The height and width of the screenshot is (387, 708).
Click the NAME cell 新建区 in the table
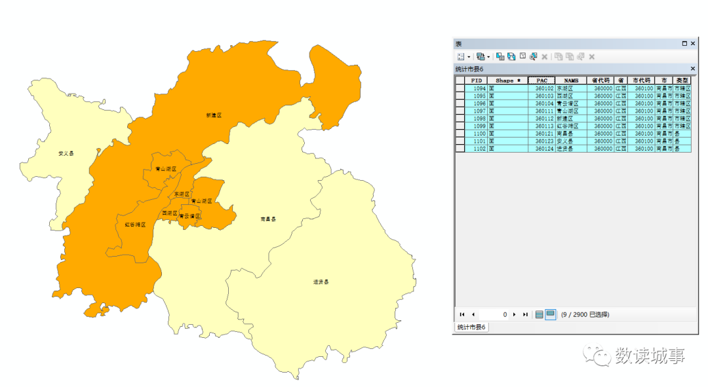pyautogui.click(x=571, y=119)
